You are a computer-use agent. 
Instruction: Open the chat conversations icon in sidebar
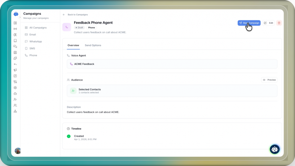coord(15,46)
